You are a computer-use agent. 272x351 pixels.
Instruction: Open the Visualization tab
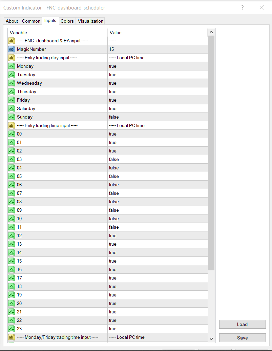pyautogui.click(x=90, y=21)
